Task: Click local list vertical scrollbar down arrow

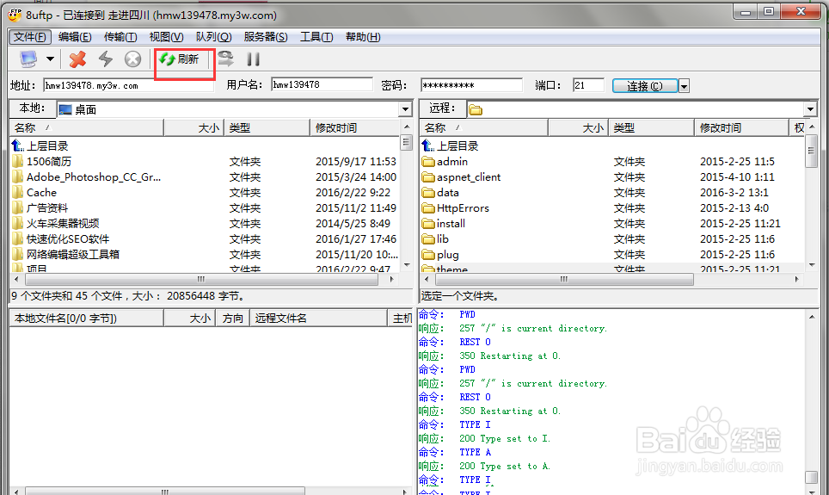Action: (407, 264)
